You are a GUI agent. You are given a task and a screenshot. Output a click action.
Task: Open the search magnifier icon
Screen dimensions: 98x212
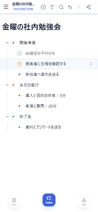61,7
